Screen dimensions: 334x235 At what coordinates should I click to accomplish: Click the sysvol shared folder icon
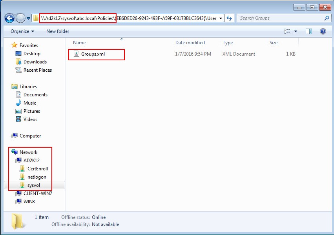click(22, 185)
